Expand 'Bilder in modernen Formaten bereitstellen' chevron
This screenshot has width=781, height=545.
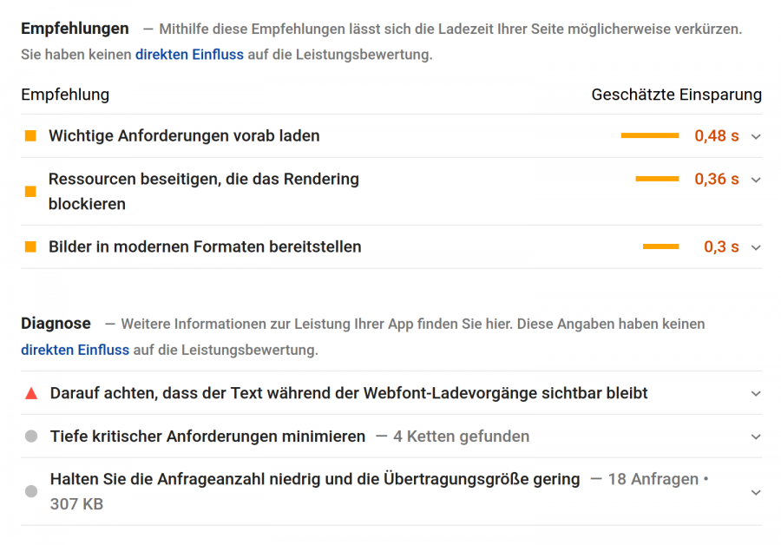pos(756,247)
